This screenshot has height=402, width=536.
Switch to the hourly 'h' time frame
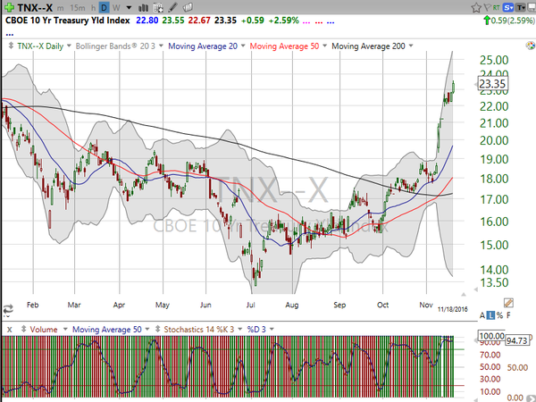point(93,8)
